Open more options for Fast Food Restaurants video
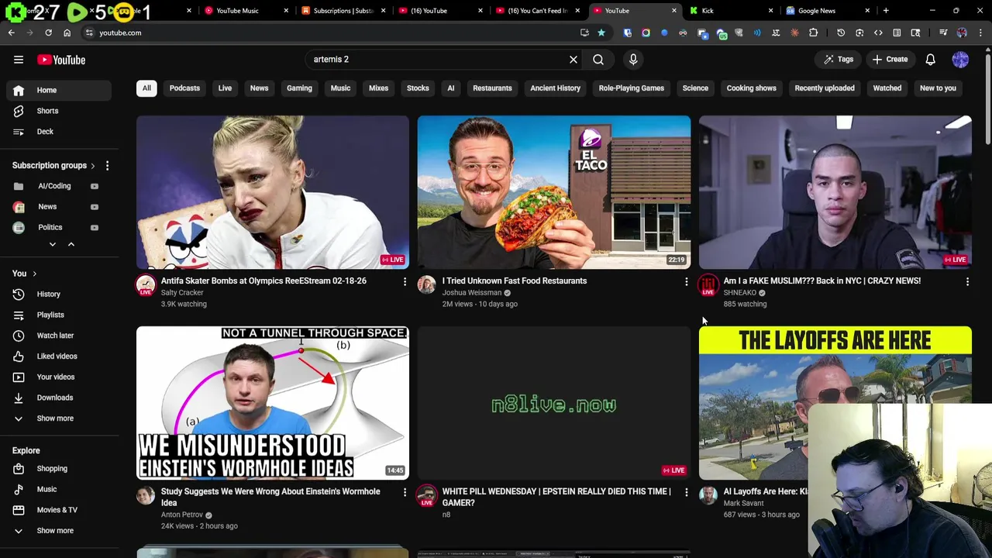This screenshot has width=992, height=558. 686,281
